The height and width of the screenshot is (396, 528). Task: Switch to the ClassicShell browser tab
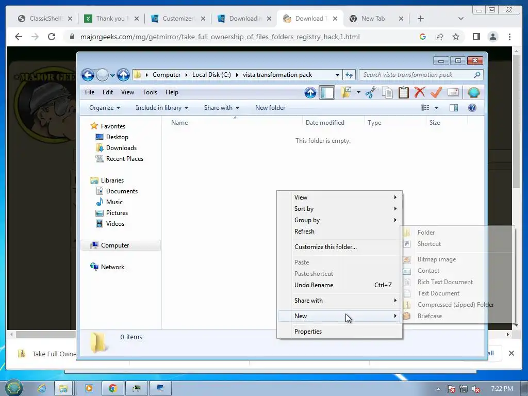coord(45,19)
